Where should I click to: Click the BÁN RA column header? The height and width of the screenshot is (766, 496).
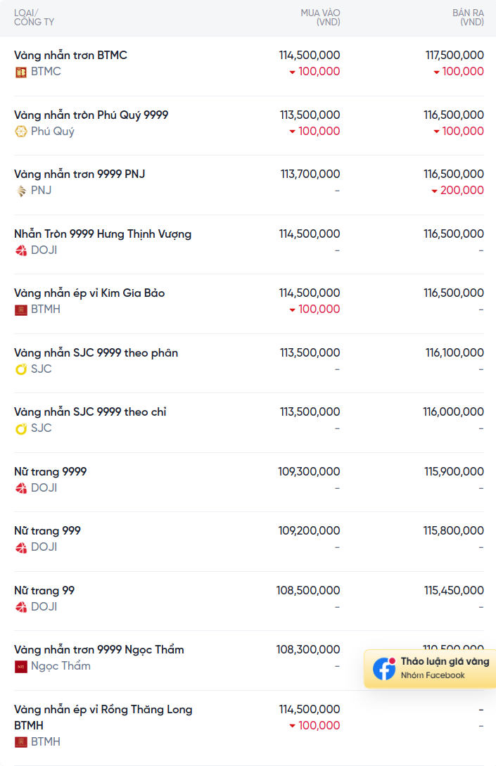(x=468, y=18)
